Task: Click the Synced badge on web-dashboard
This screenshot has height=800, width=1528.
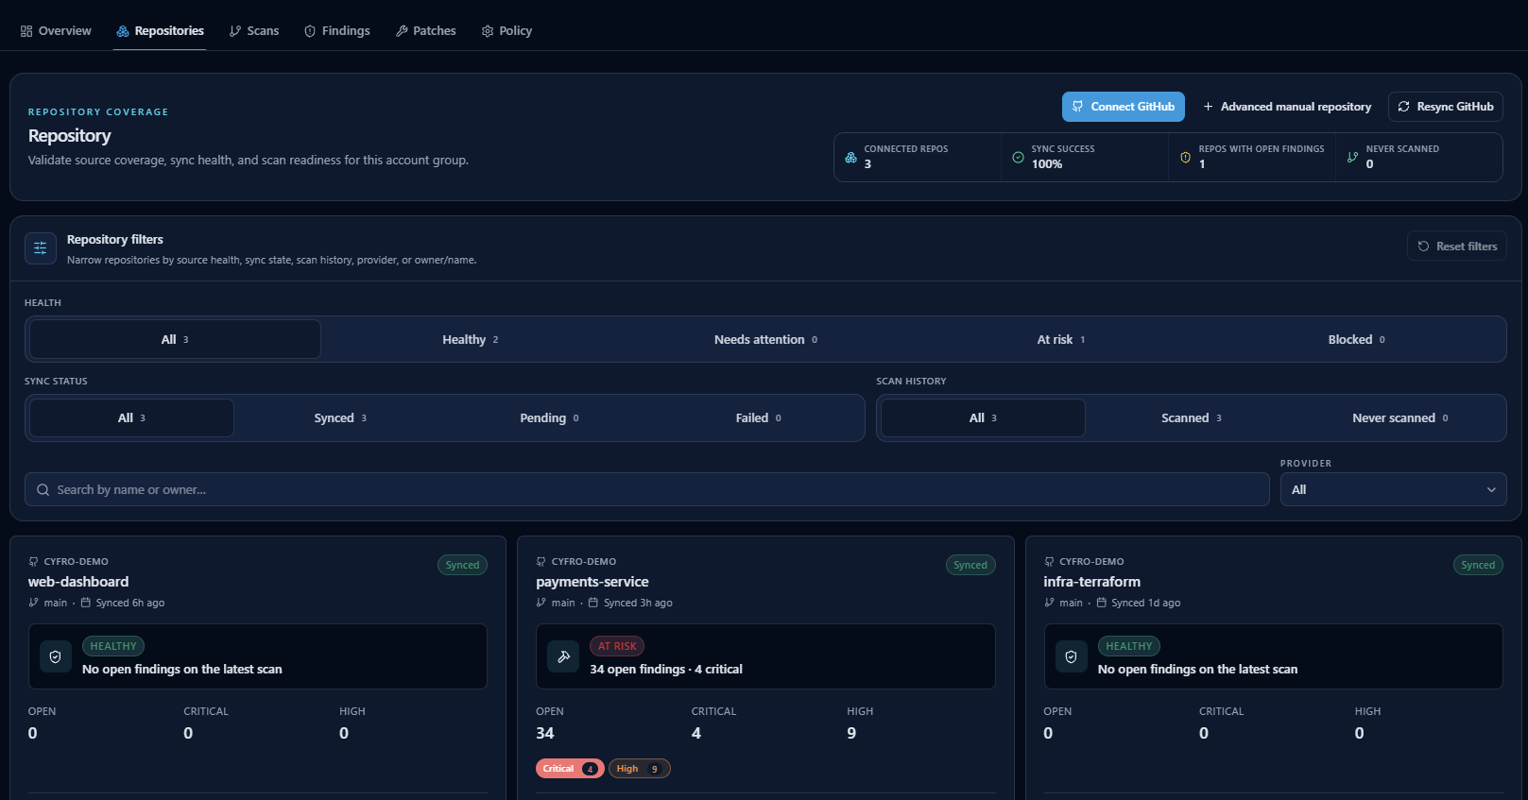Action: (462, 565)
